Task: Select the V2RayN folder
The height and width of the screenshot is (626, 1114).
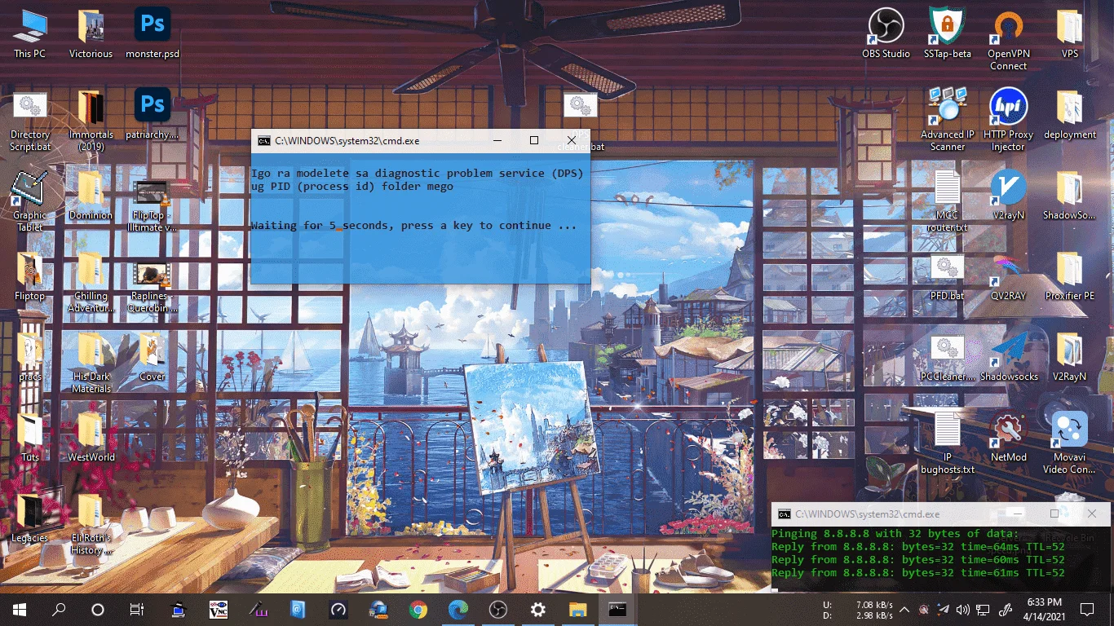Action: 1070,357
